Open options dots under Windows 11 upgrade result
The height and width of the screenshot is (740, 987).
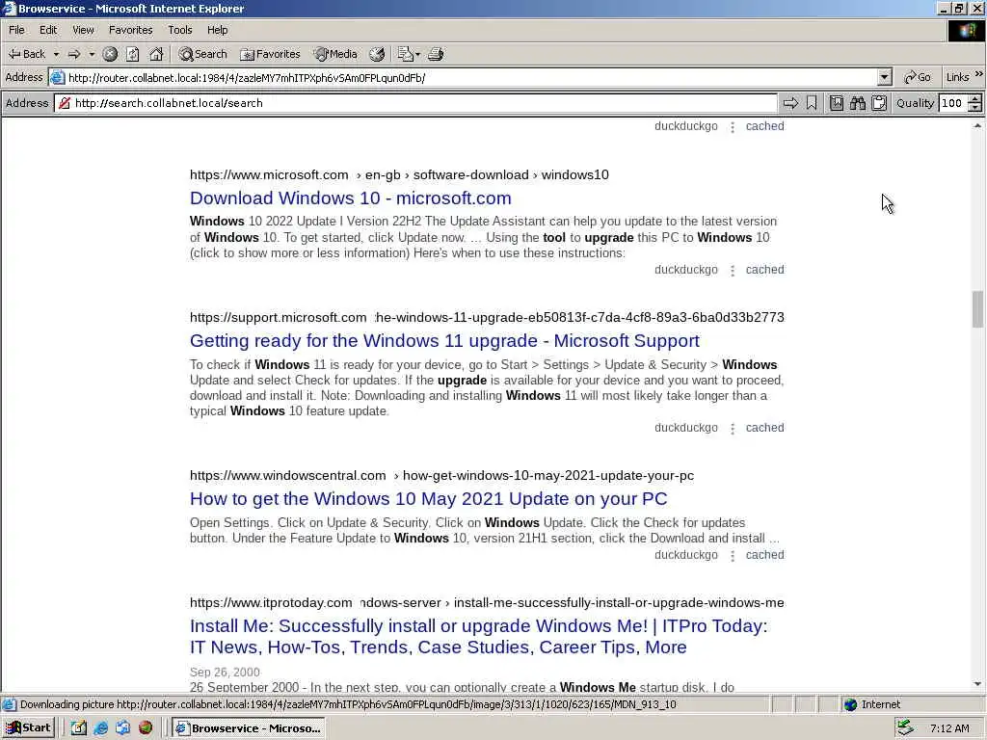733,429
